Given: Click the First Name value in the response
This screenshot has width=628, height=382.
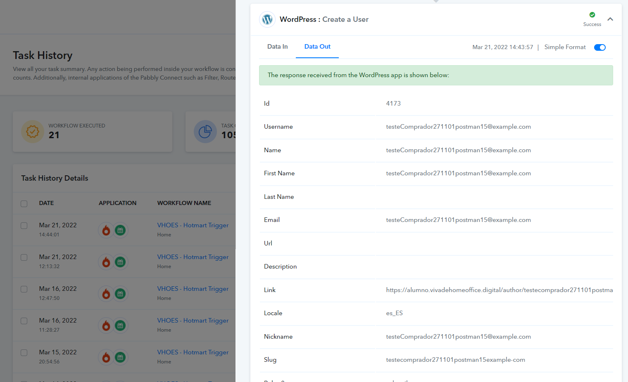Looking at the screenshot, I should (458, 173).
